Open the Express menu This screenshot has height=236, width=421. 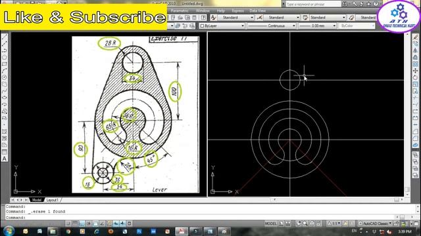click(237, 10)
